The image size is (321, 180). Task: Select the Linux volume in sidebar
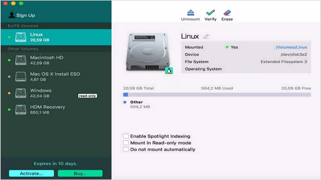pyautogui.click(x=56, y=37)
